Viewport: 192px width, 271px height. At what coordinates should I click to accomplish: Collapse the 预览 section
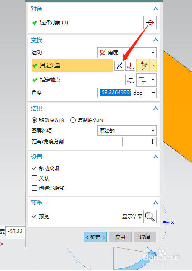155,202
